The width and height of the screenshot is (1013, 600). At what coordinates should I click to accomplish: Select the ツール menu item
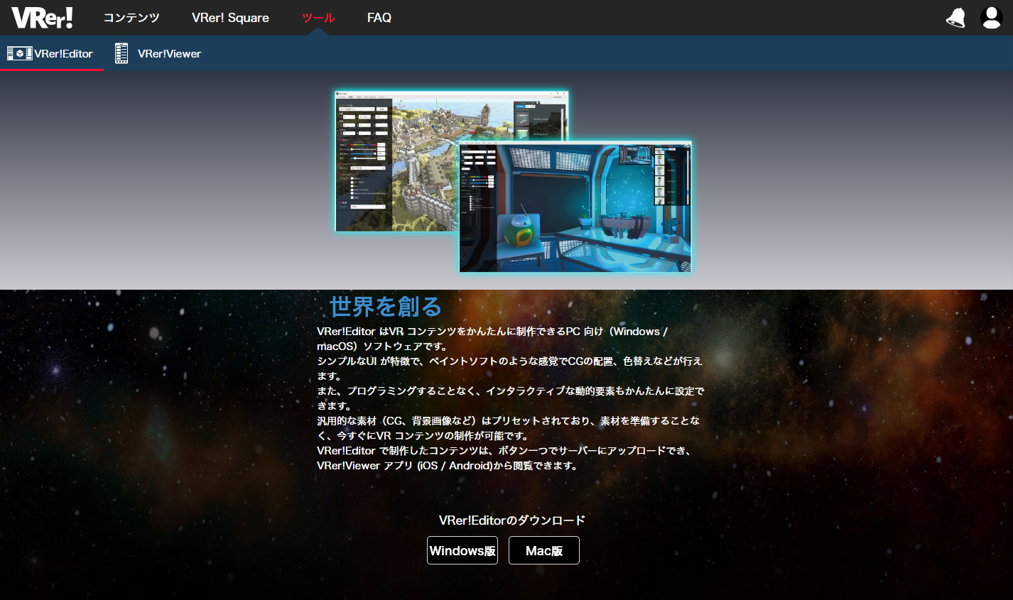318,18
